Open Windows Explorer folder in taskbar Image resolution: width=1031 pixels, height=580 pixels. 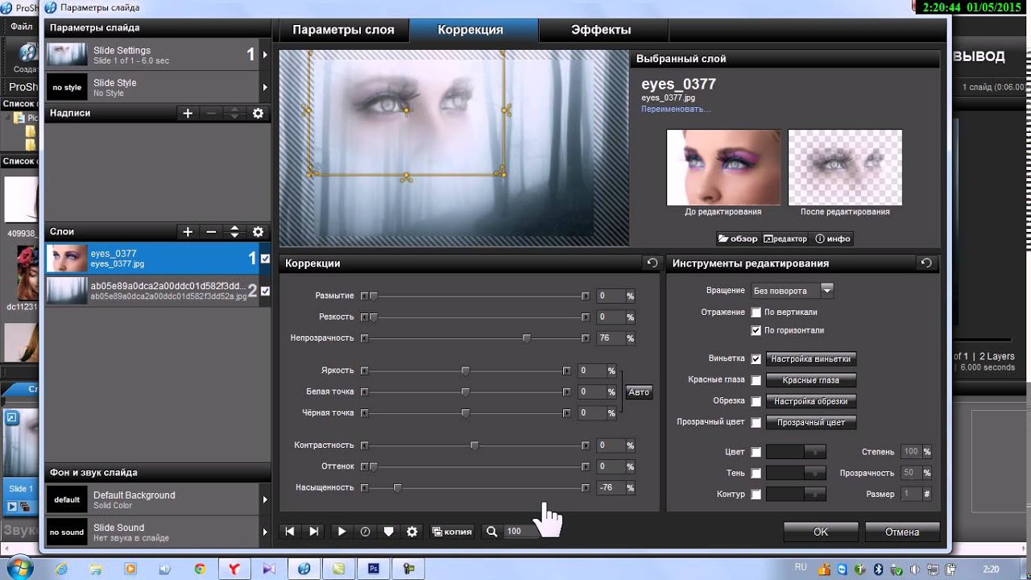(96, 569)
